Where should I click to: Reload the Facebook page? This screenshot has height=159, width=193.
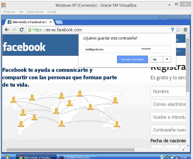pyautogui.click(x=22, y=30)
